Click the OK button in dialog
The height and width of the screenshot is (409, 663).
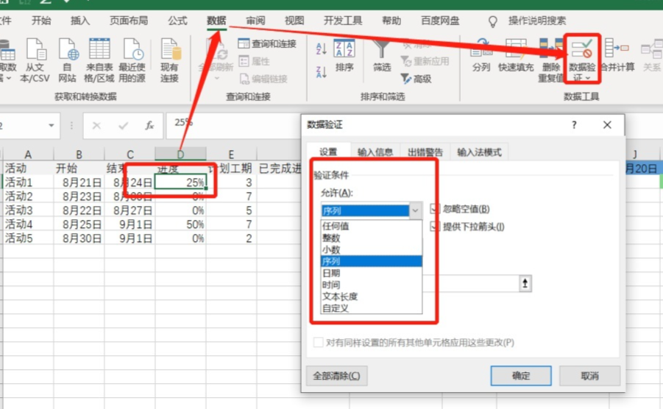521,376
